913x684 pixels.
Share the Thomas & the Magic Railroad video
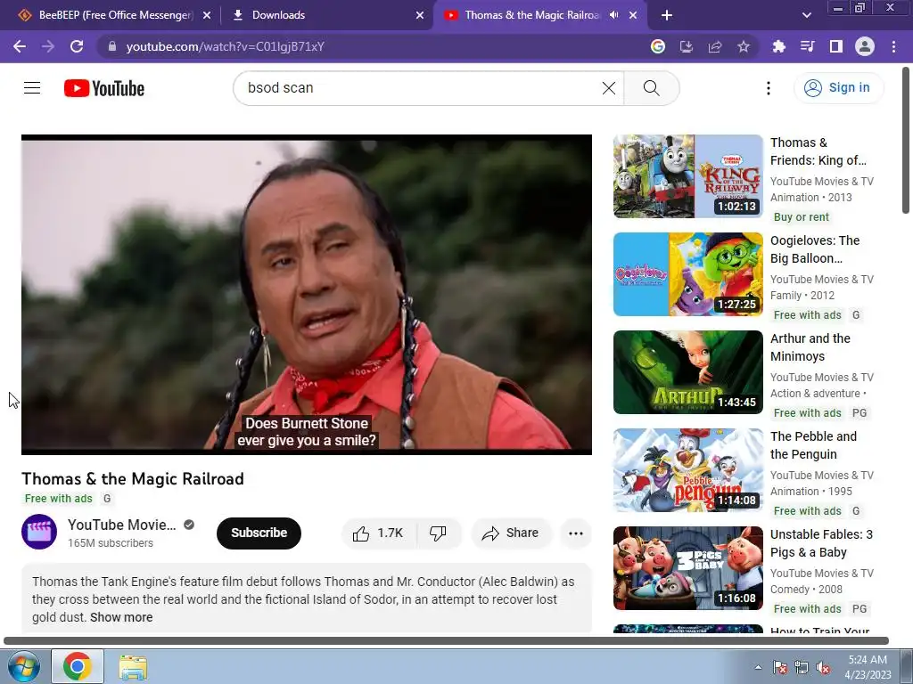pyautogui.click(x=511, y=533)
